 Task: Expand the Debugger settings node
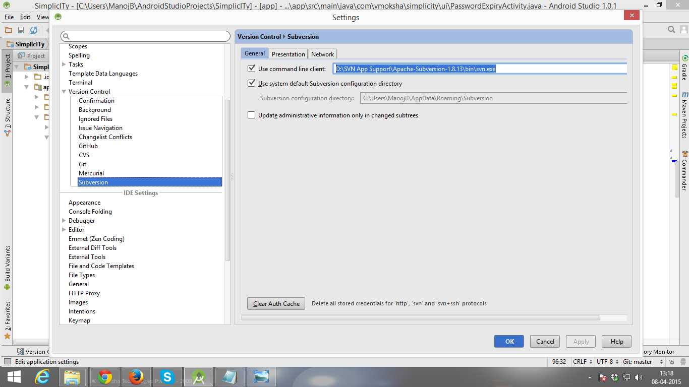64,221
